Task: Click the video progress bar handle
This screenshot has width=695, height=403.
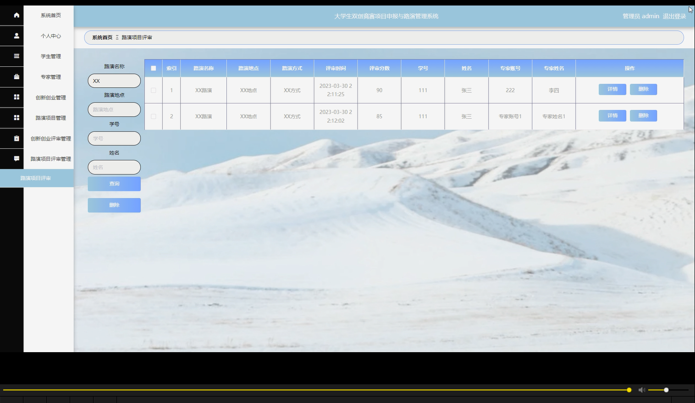Action: (629, 390)
